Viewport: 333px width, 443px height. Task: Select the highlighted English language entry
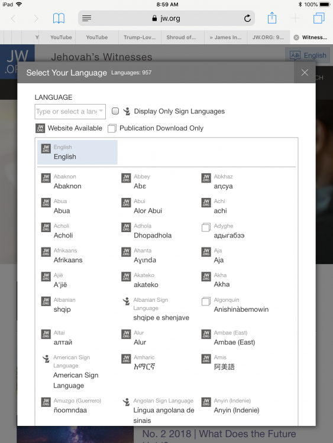click(x=77, y=152)
